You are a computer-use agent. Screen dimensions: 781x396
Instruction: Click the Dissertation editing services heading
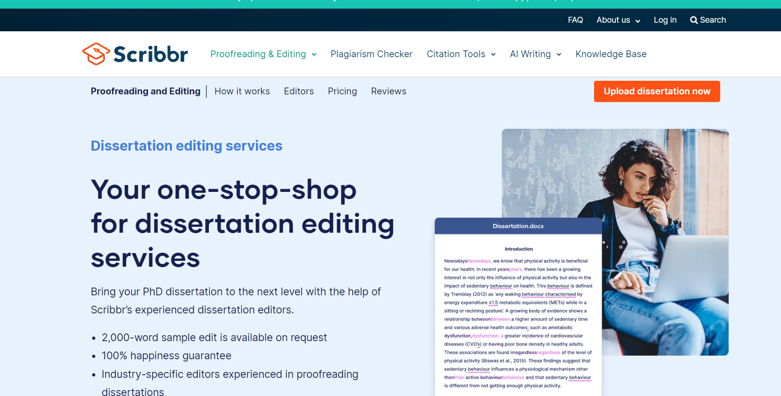[x=187, y=146]
